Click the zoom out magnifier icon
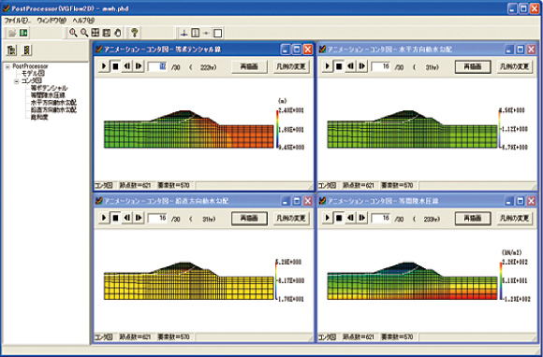 (84, 33)
